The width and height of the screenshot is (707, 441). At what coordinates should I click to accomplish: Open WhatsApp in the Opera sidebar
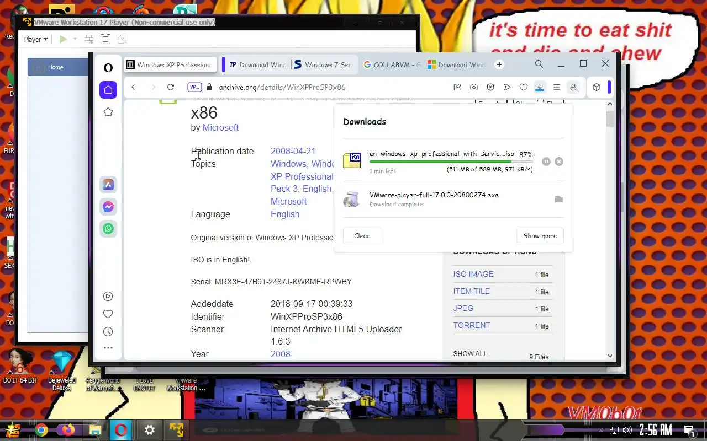pos(108,228)
